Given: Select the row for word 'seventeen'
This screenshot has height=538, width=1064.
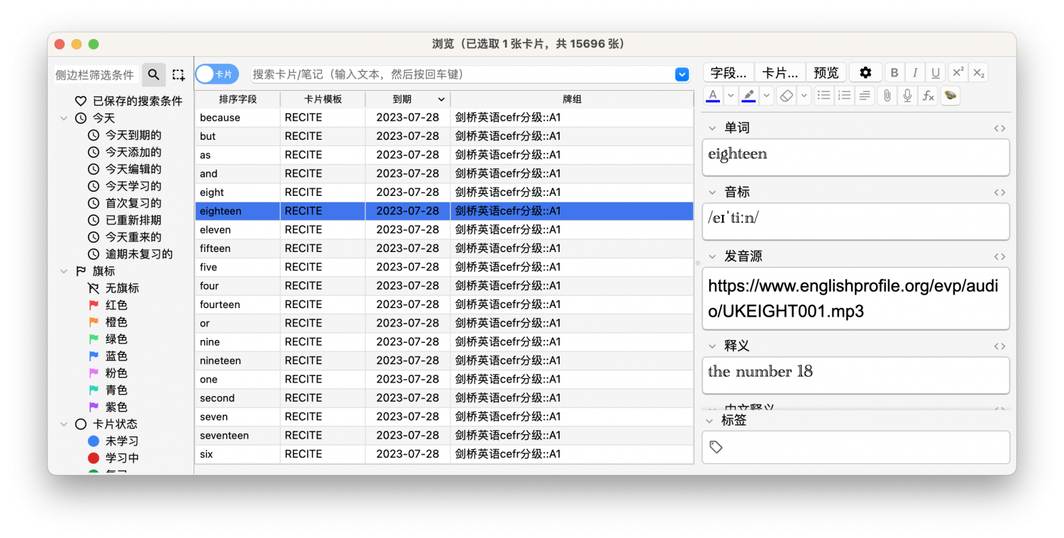Looking at the screenshot, I should [444, 435].
